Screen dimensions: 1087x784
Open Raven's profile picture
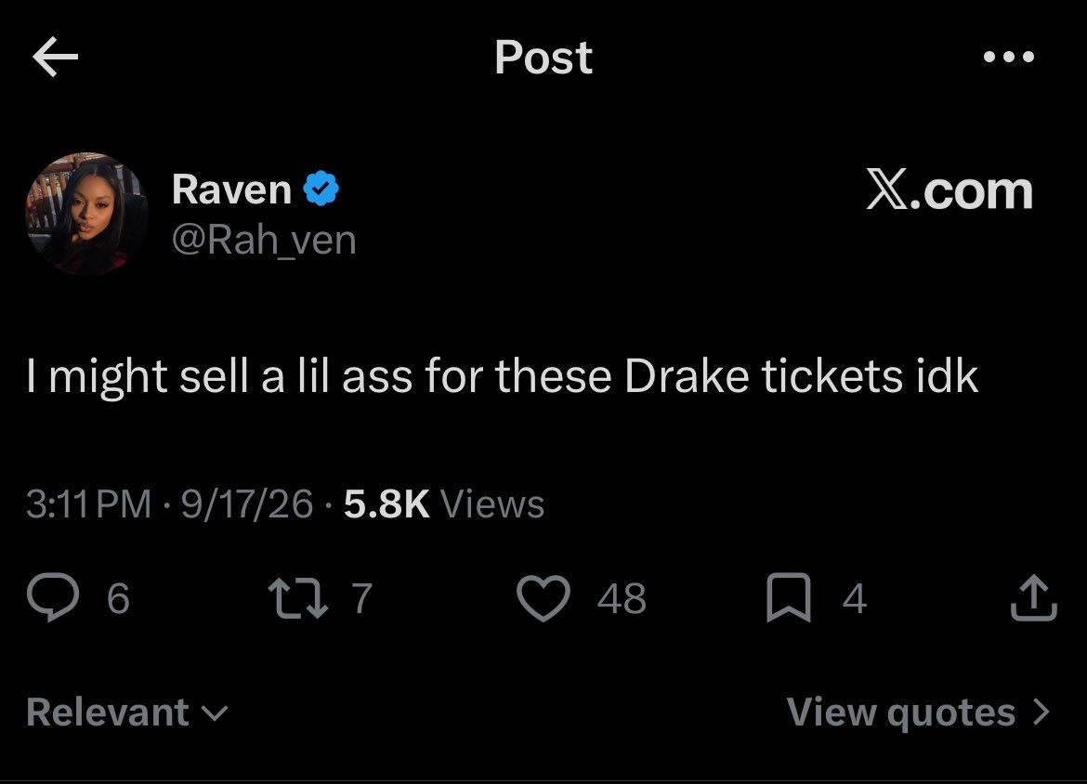tap(86, 214)
